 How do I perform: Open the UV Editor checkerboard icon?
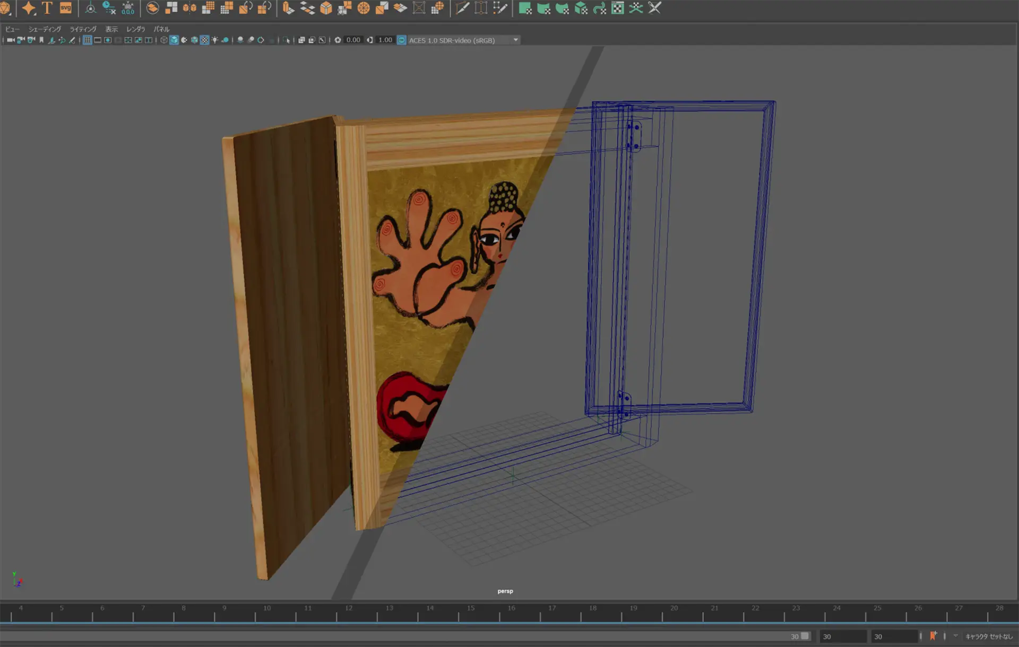[x=618, y=8]
